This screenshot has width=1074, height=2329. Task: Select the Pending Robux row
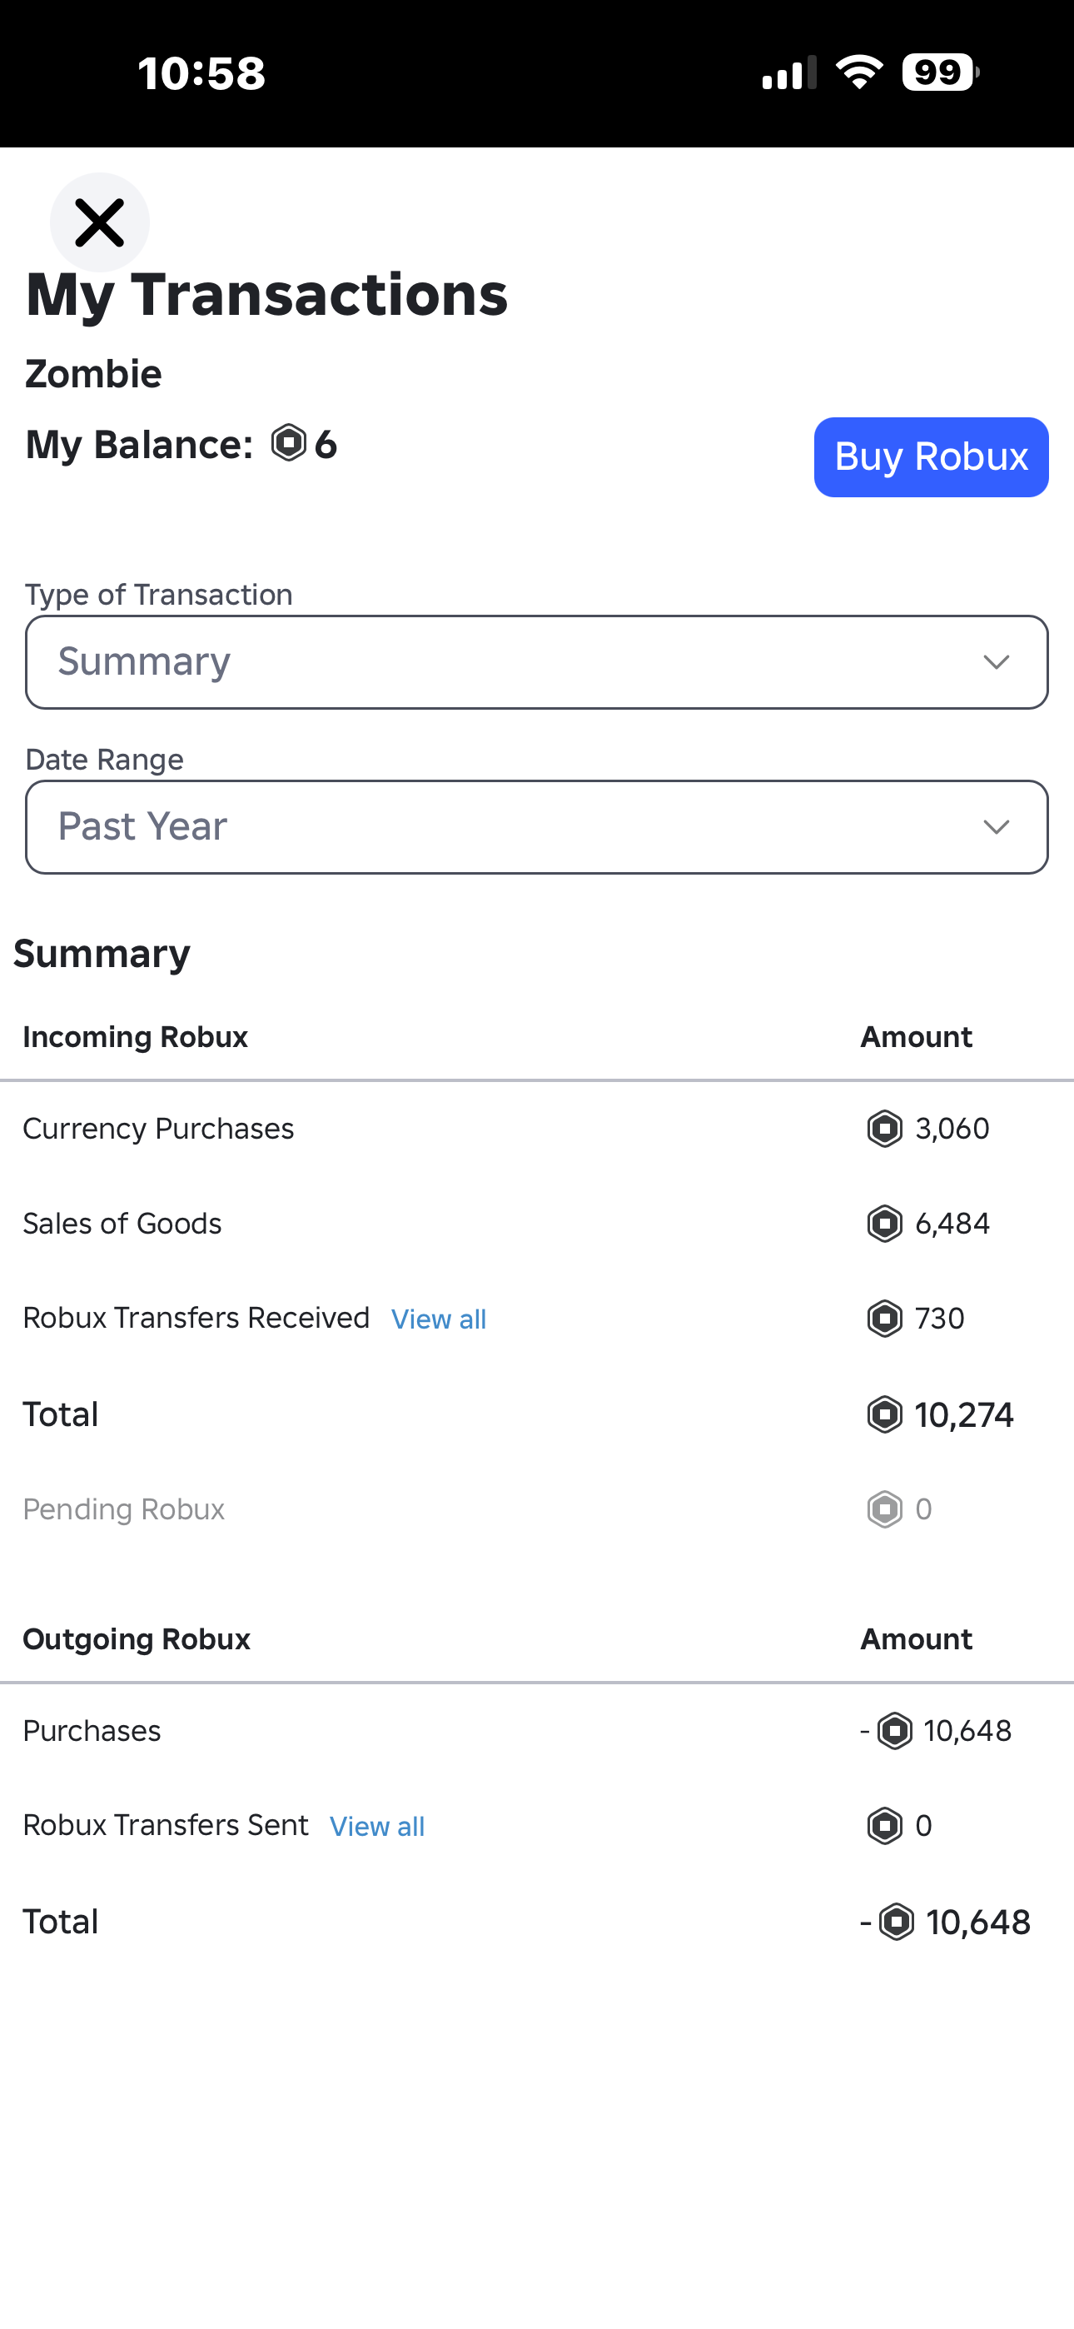[537, 1509]
